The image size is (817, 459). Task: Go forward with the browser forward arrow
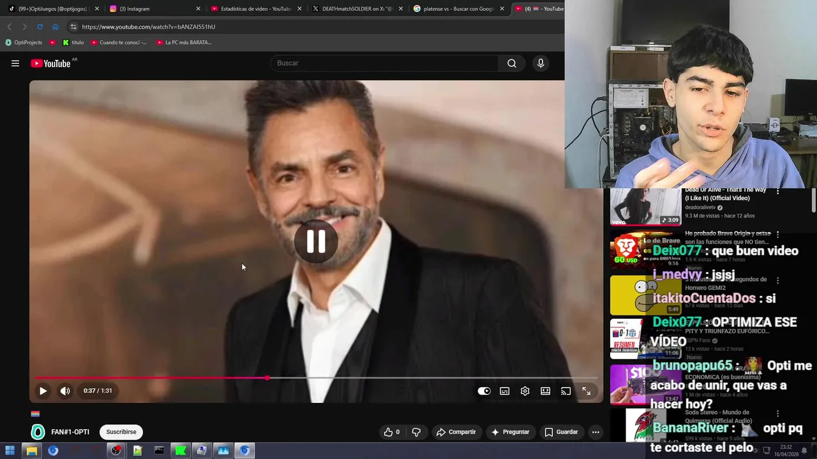24,27
